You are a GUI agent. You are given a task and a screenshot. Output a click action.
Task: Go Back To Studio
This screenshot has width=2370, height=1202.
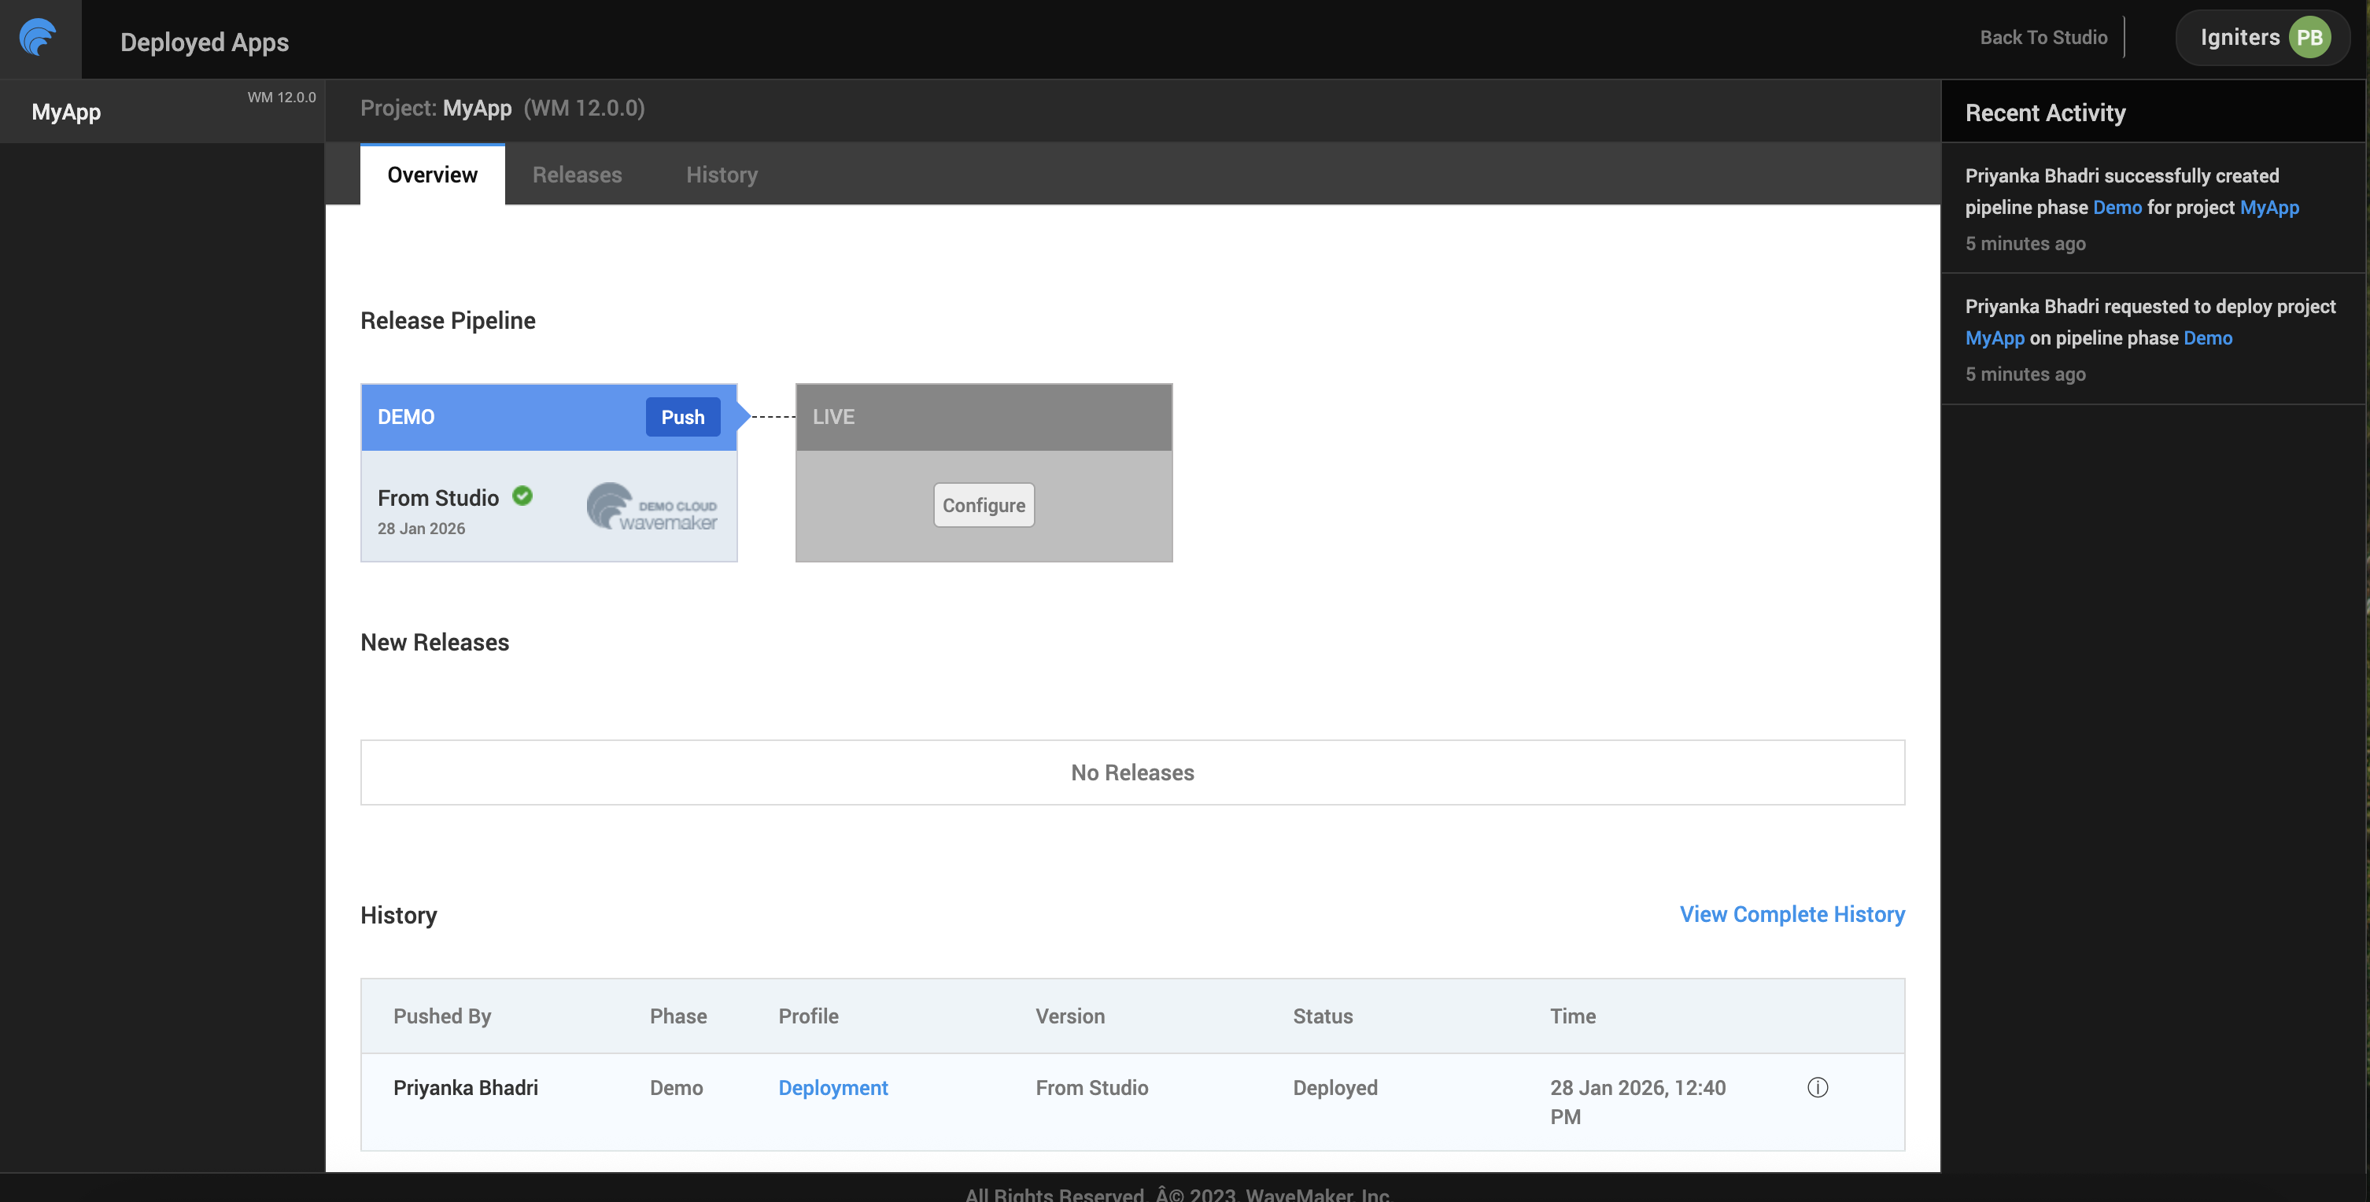[x=2043, y=38]
